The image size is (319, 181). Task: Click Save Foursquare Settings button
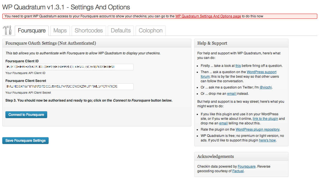25,141
